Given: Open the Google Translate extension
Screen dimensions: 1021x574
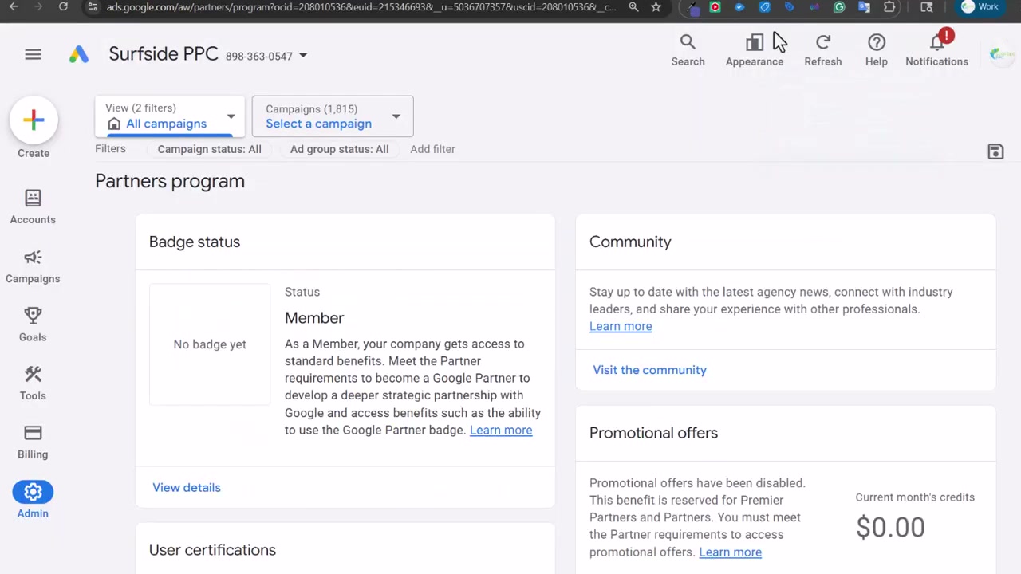Looking at the screenshot, I should tap(864, 7).
